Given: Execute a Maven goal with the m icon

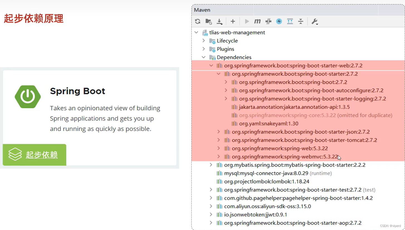Looking at the screenshot, I should pos(257,21).
